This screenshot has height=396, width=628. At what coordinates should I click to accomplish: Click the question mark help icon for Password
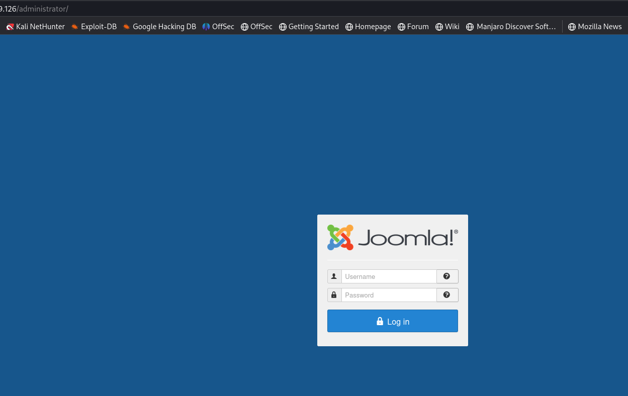[447, 295]
